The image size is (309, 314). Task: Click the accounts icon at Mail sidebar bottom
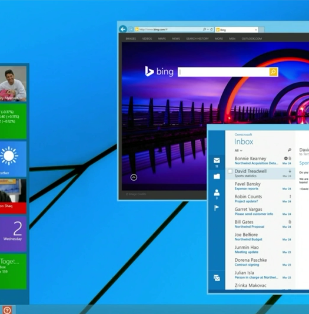click(x=217, y=278)
